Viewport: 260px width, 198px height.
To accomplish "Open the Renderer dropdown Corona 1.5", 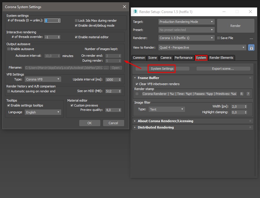I will [x=186, y=38].
